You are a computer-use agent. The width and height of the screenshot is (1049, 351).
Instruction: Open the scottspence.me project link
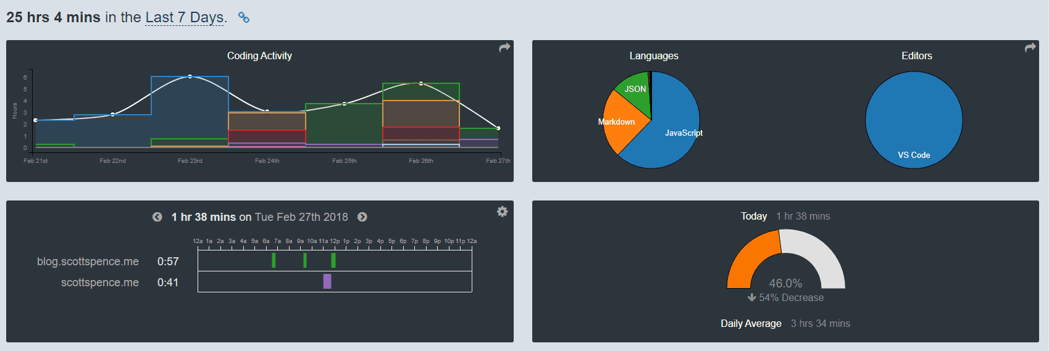click(99, 283)
